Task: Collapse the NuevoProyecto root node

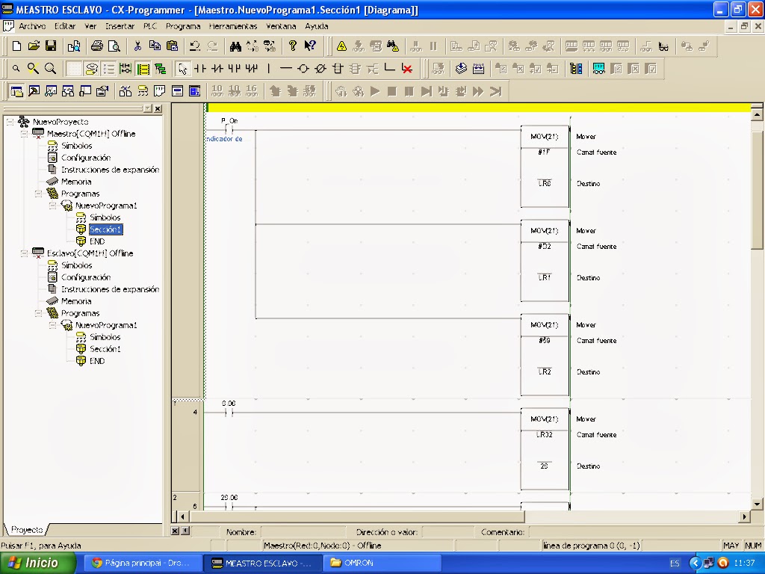Action: point(10,122)
